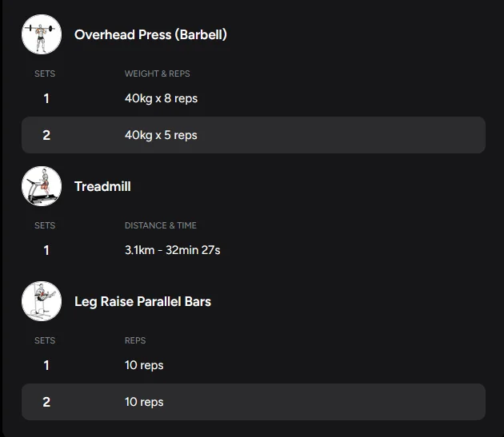This screenshot has width=504, height=437.
Task: Click the SETS header under Treadmill
Action: point(45,225)
